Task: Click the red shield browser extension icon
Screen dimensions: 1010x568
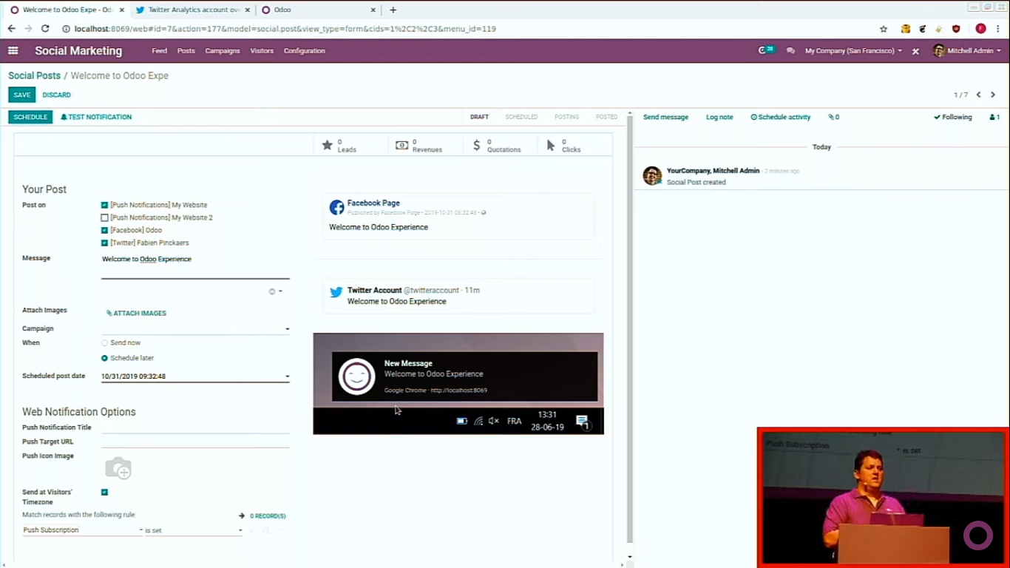Action: pos(956,29)
